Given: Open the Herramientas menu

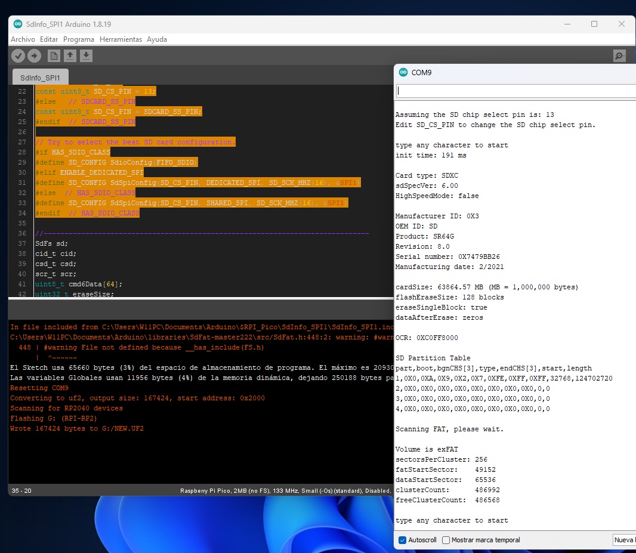Looking at the screenshot, I should pos(121,39).
